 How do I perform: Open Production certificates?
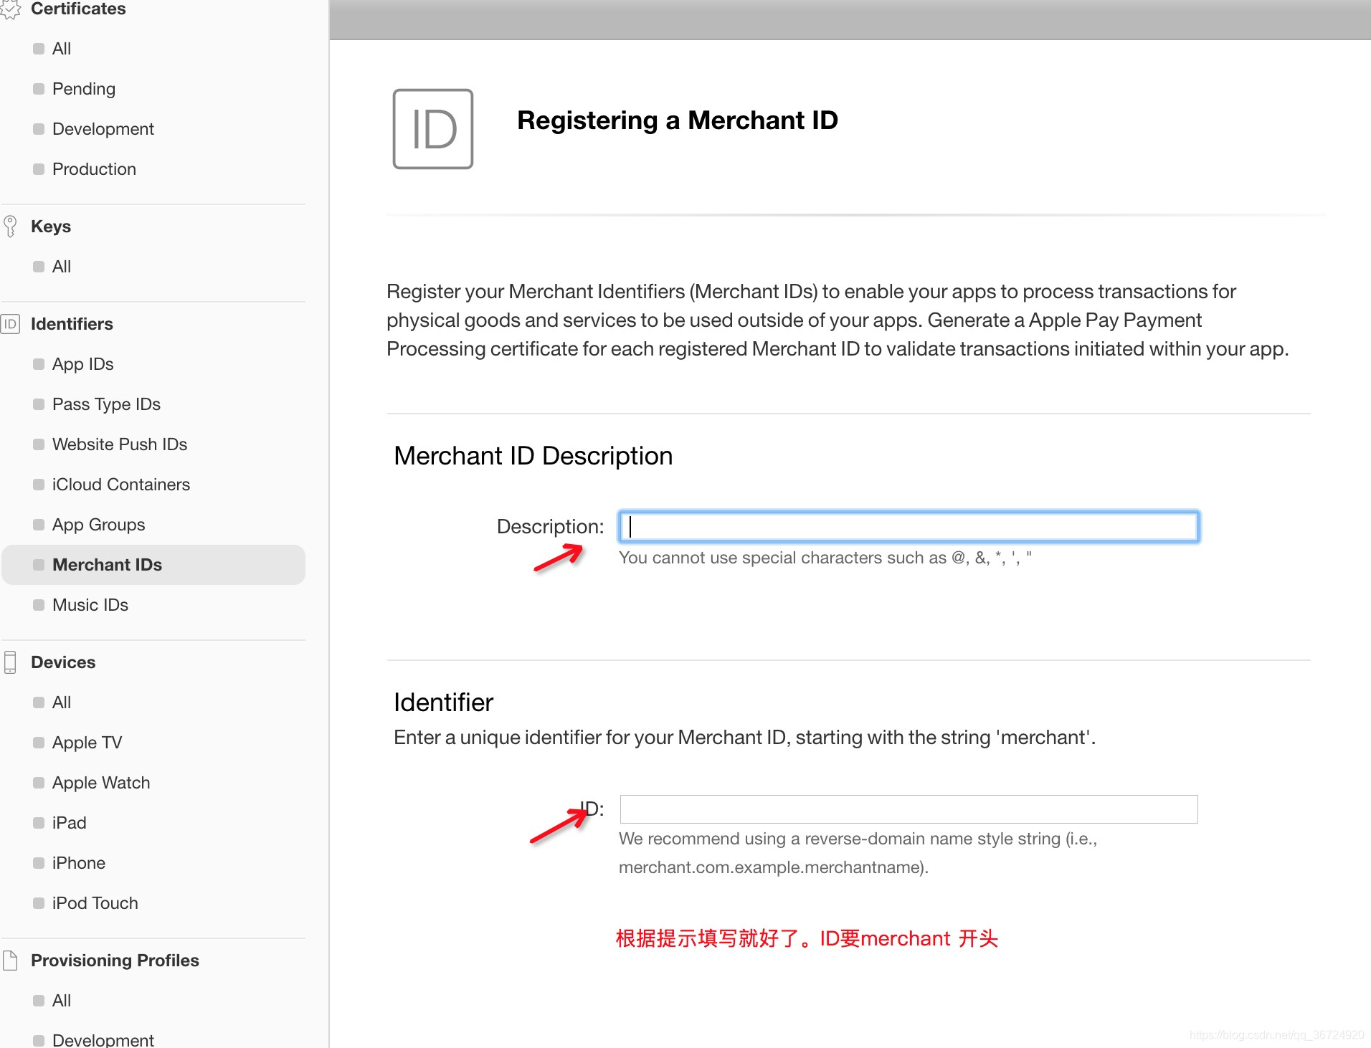tap(94, 169)
